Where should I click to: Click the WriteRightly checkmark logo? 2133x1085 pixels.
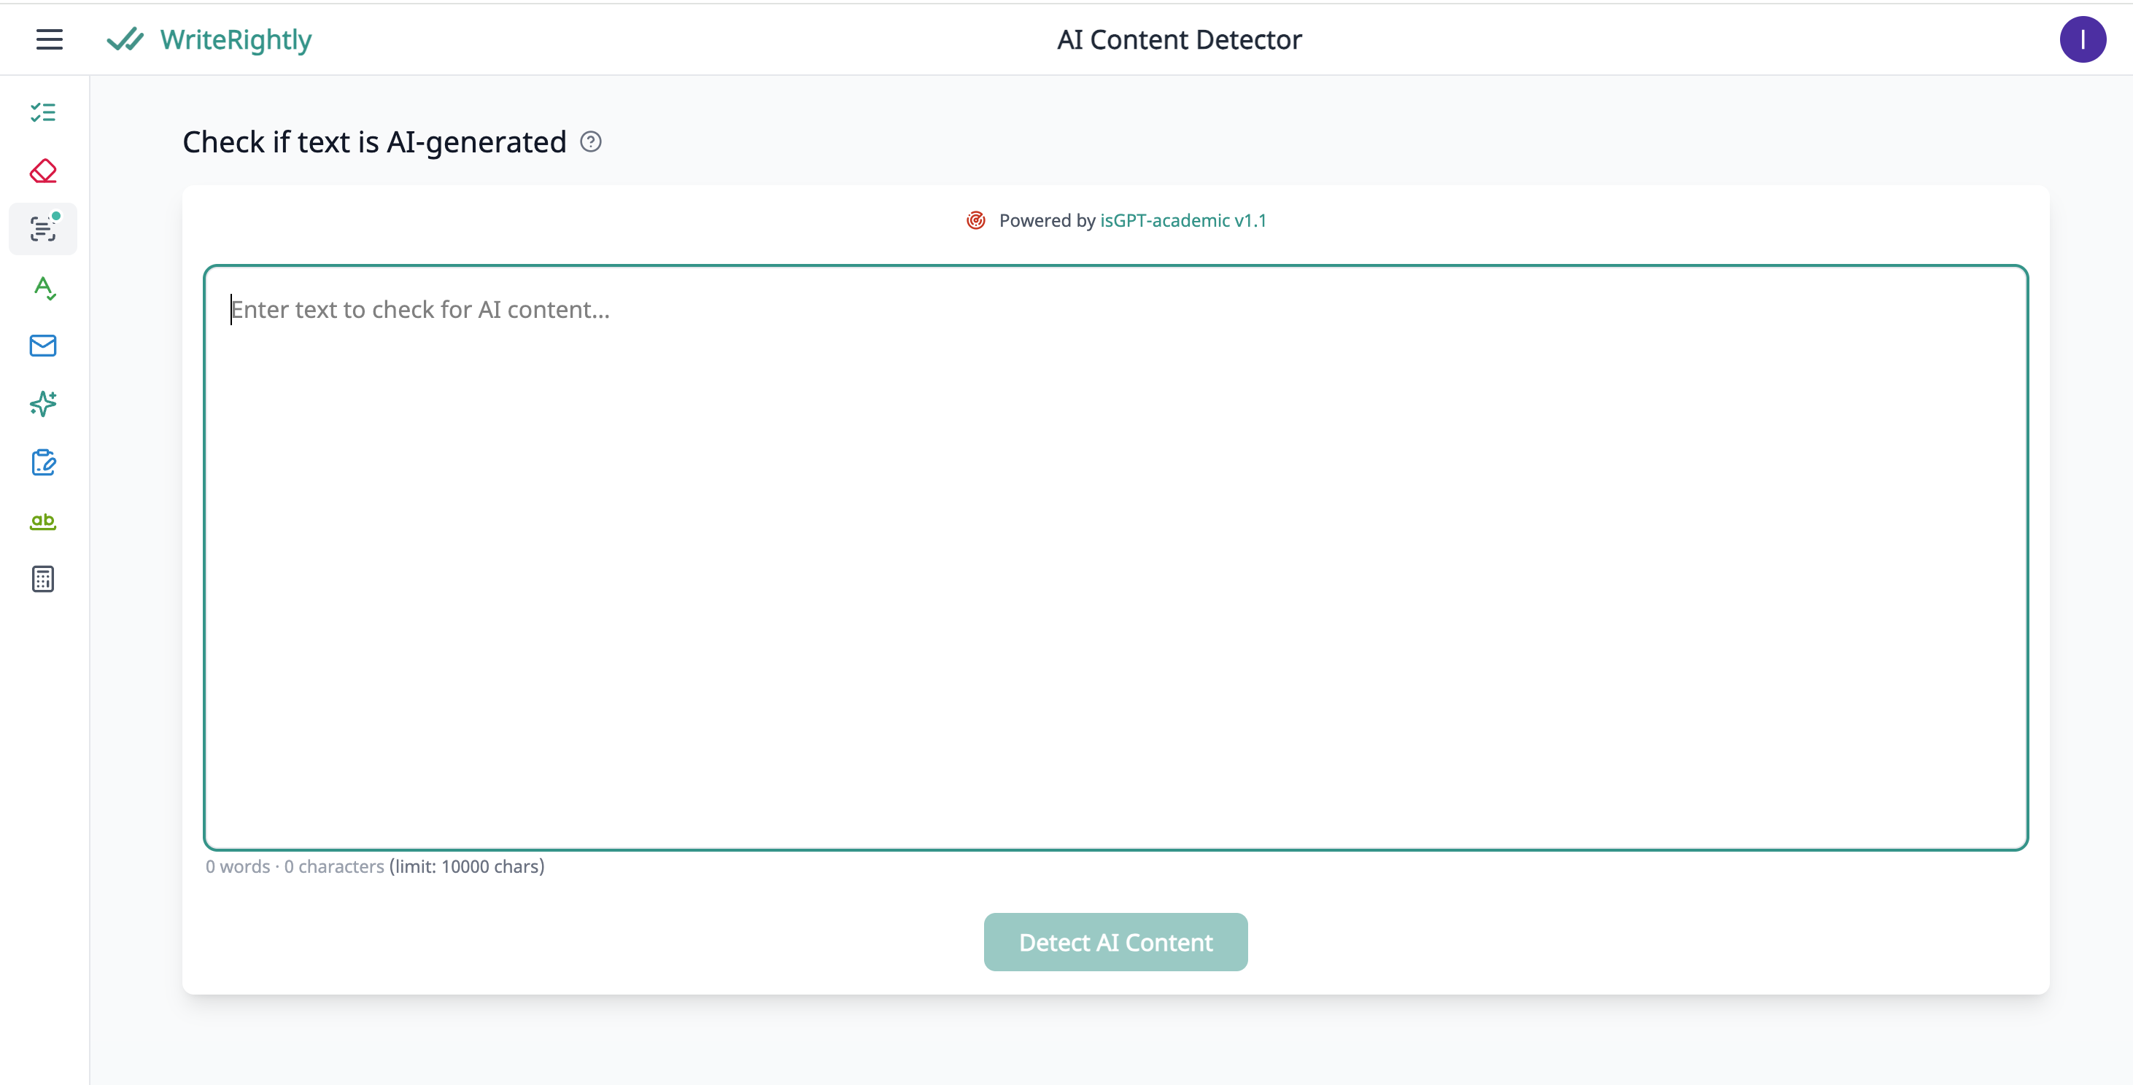click(125, 39)
